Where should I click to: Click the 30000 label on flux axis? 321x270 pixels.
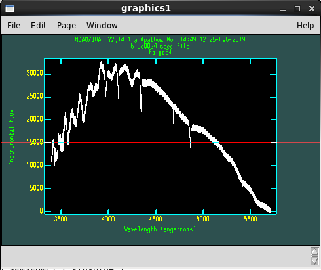pos(35,73)
